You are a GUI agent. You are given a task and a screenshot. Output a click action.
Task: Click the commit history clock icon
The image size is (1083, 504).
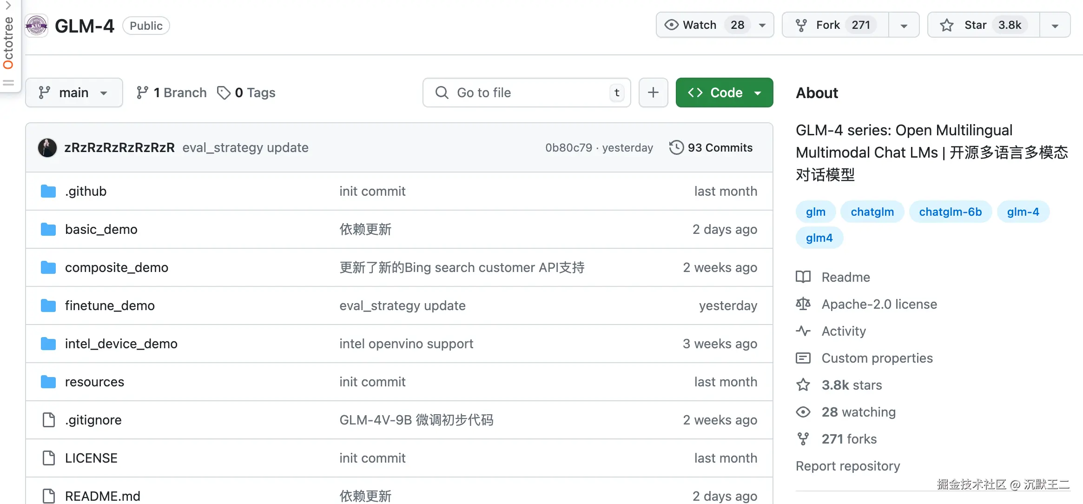(x=676, y=147)
